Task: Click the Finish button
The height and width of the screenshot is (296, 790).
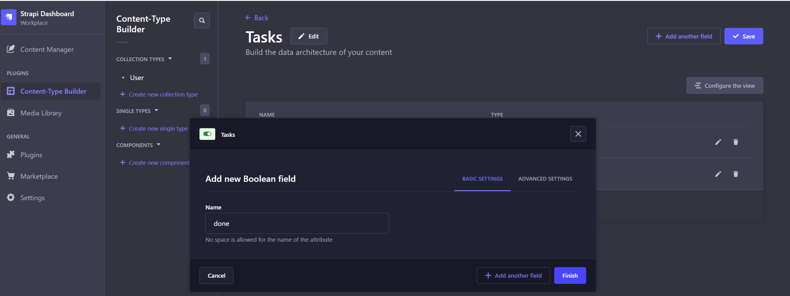Action: [x=570, y=276]
